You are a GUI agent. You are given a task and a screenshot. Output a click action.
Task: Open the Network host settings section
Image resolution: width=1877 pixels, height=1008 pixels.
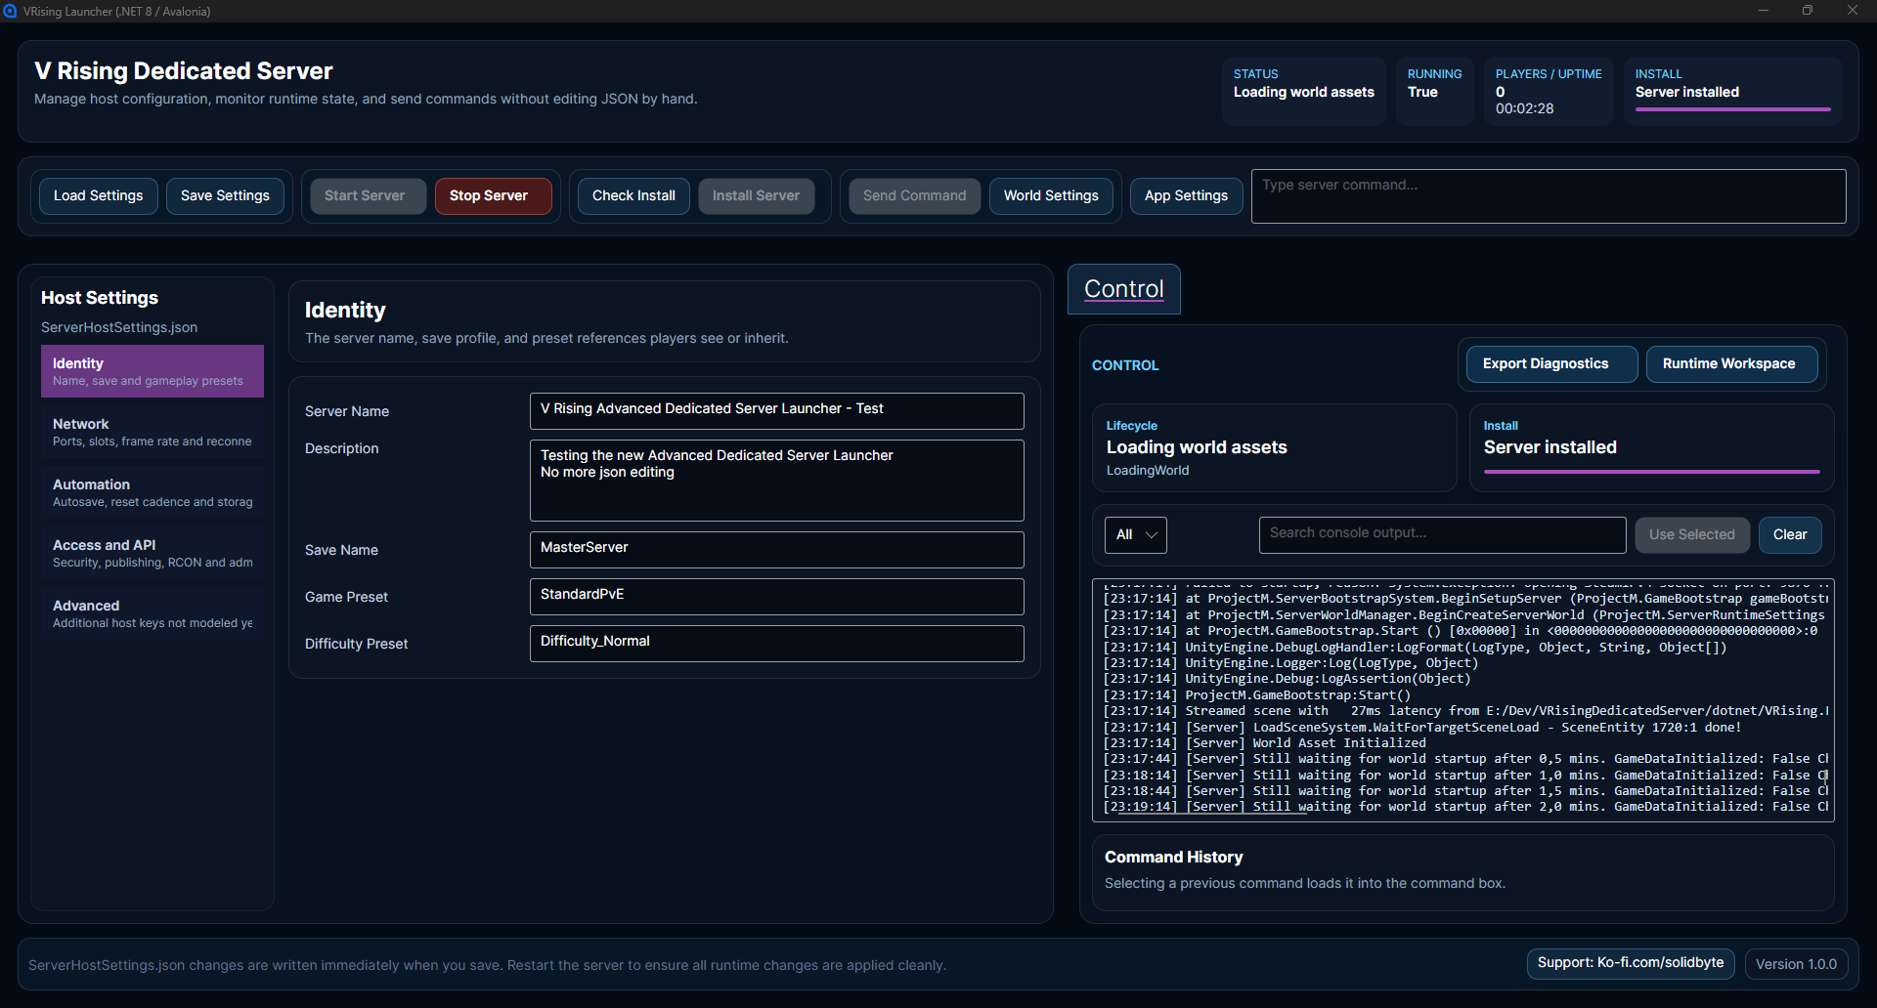point(153,432)
